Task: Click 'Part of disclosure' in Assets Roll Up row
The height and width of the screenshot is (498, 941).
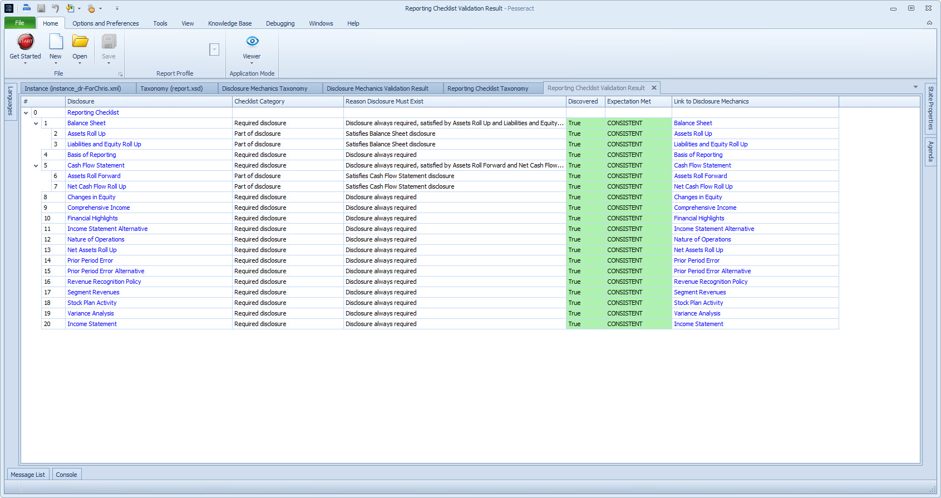Action: tap(257, 134)
